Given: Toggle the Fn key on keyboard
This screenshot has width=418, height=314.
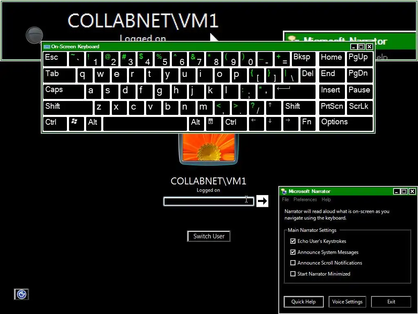Looking at the screenshot, I should click(x=308, y=123).
